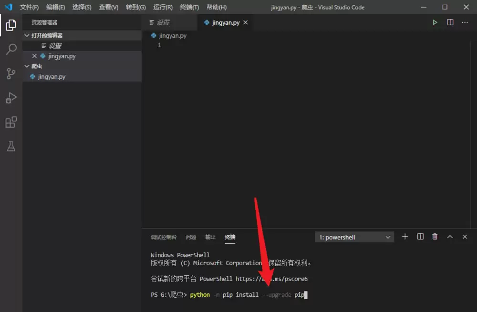477x312 pixels.
Task: Collapse the 打开的编辑器 section
Action: click(27, 35)
